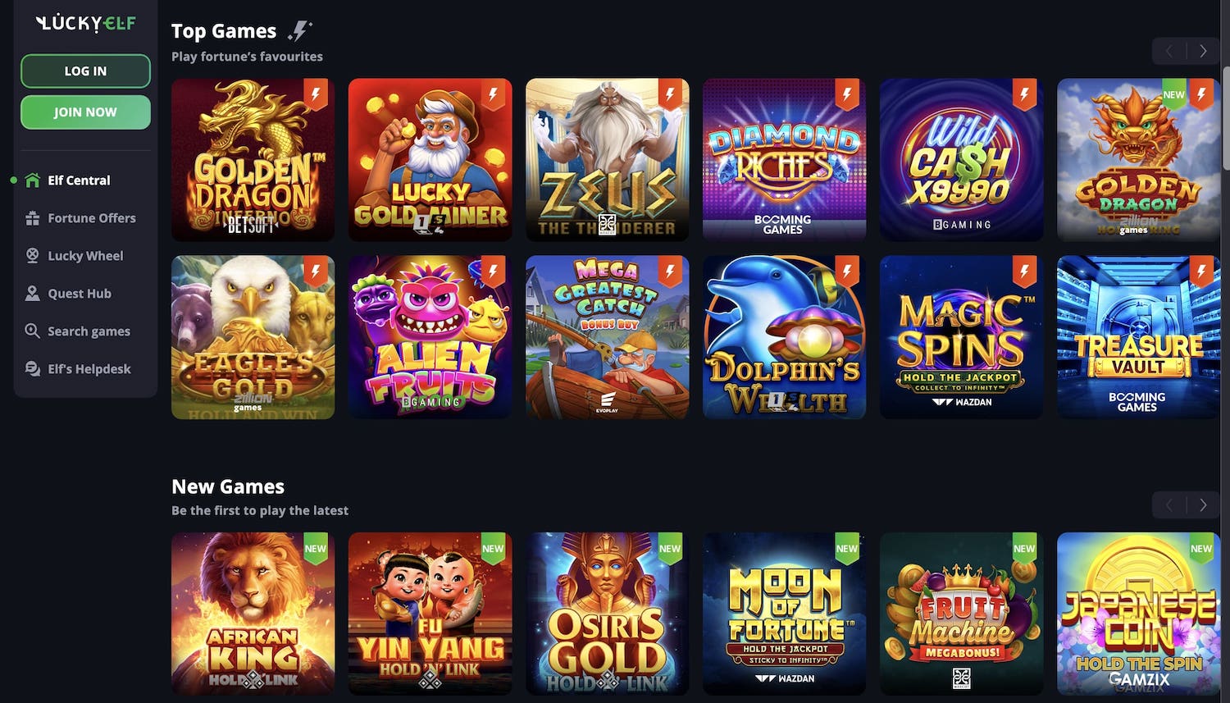Screen dimensions: 1230x703
Task: Click lightning badge on Golden Dragon Inferno
Action: [316, 94]
